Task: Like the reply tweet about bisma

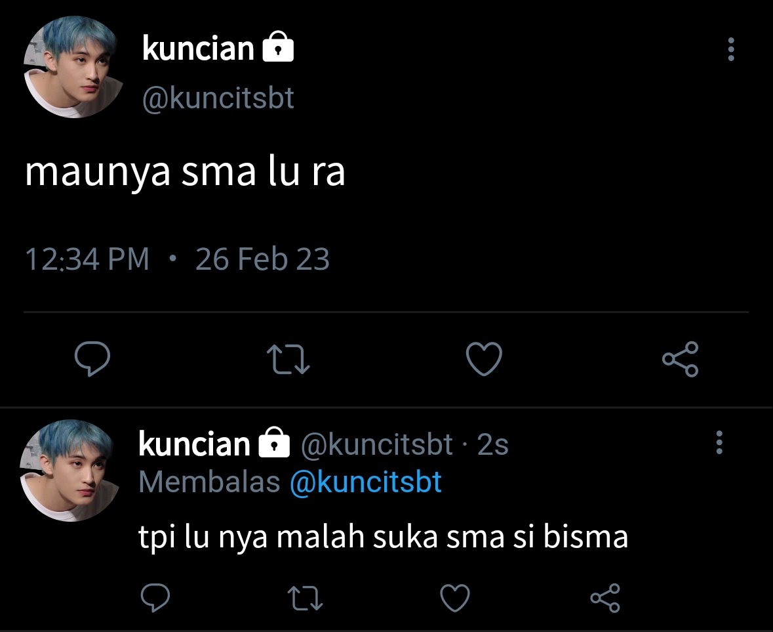Action: click(454, 597)
